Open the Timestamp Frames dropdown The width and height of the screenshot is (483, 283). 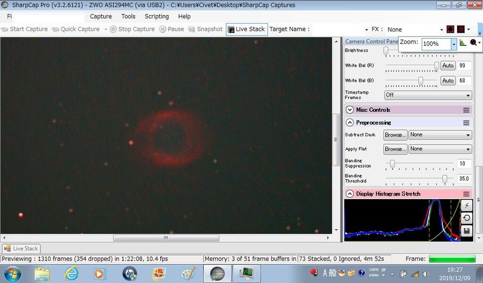[x=428, y=95]
